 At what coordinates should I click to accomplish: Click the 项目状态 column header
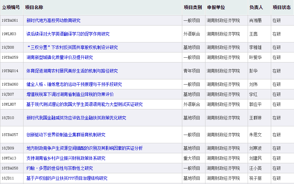pyautogui.click(x=281, y=7)
